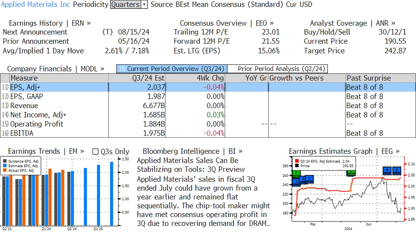The width and height of the screenshot is (416, 232).
Task: Open Analyst Coverage ANR page
Action: coord(353,23)
